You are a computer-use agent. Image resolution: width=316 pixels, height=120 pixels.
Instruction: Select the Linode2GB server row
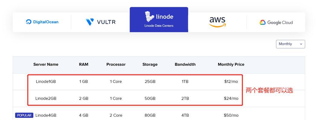tap(159, 98)
